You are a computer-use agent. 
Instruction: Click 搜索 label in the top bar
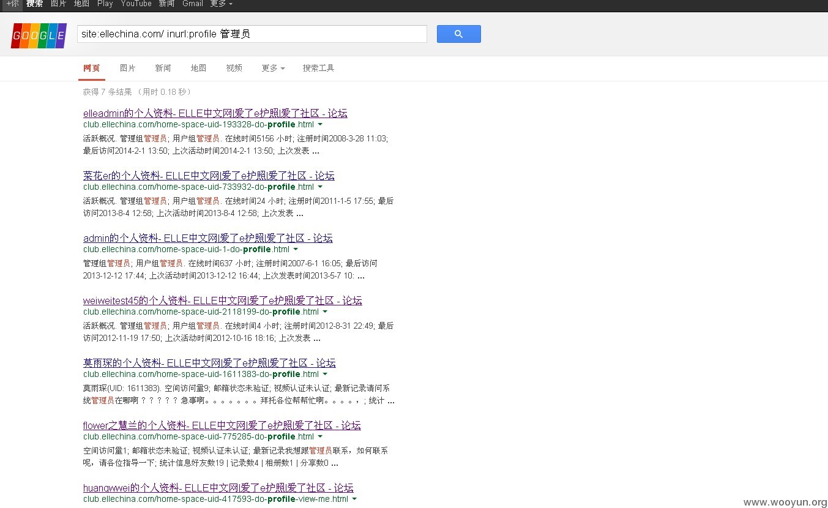point(35,4)
